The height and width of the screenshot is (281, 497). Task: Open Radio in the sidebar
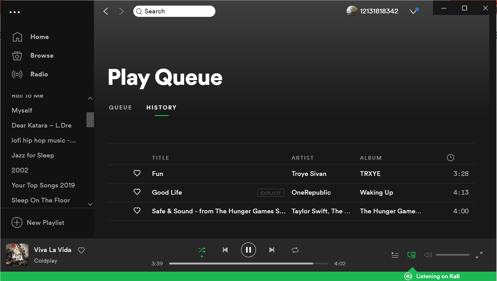[x=39, y=74]
